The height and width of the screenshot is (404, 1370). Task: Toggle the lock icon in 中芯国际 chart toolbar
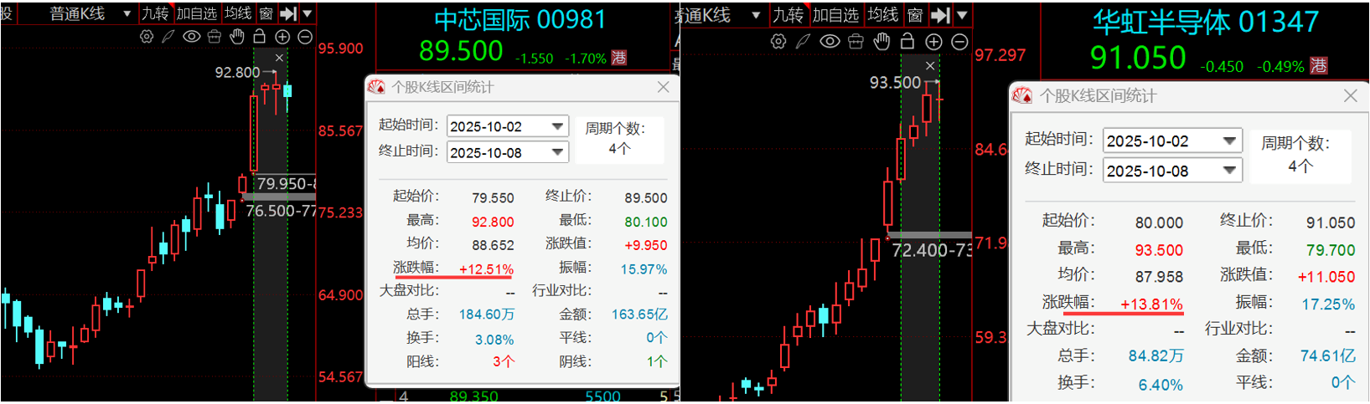tap(260, 37)
